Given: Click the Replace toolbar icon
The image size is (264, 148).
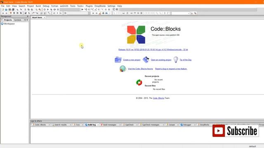Looking at the screenshot, I should tap(40, 9).
